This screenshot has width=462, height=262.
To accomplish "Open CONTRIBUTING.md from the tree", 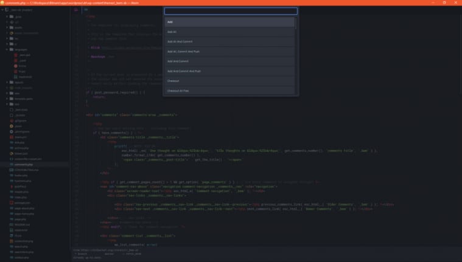I will [27, 170].
